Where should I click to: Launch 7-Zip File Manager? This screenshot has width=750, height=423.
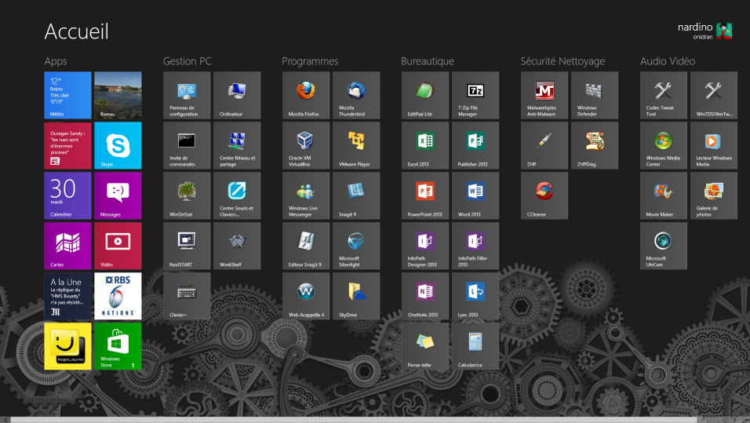pyautogui.click(x=475, y=96)
